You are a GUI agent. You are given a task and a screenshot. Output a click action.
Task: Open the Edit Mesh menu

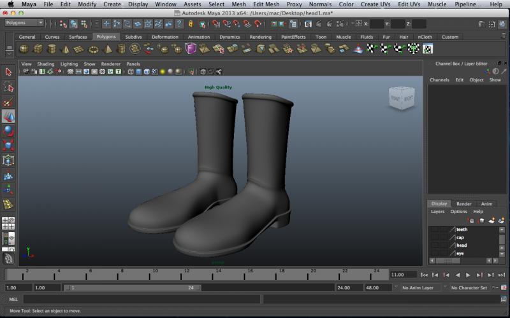coord(266,4)
